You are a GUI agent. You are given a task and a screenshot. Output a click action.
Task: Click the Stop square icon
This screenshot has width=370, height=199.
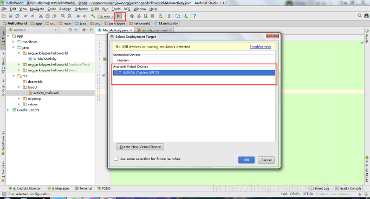coord(152,16)
